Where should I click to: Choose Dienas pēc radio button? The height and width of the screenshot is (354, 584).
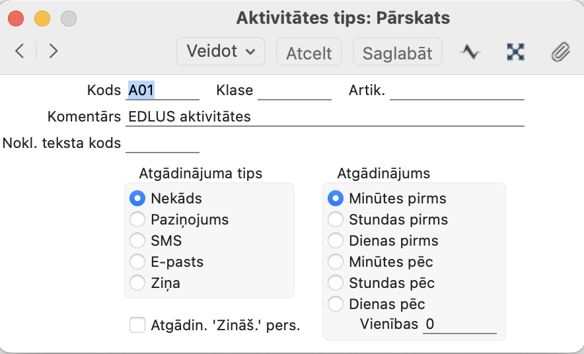click(336, 304)
